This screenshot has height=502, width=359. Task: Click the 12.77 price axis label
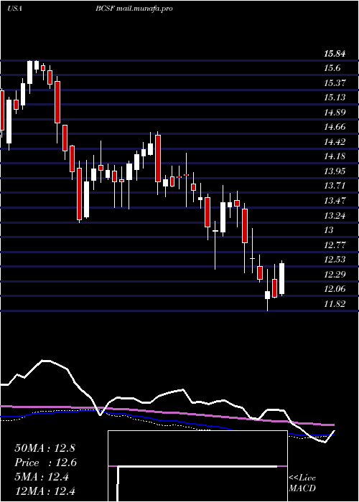click(x=335, y=245)
